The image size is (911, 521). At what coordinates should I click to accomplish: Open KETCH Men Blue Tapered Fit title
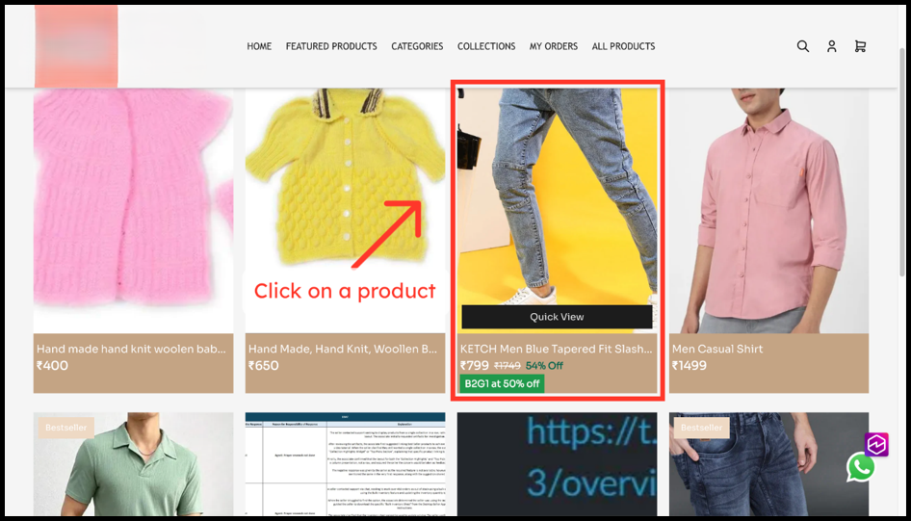point(556,349)
